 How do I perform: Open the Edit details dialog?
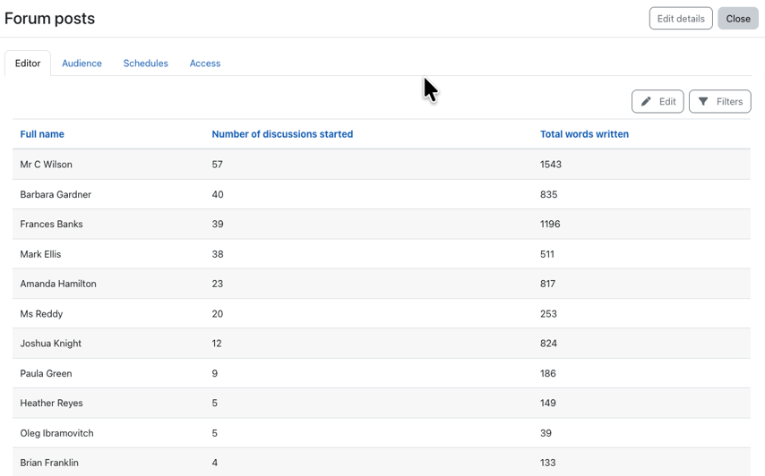(x=681, y=19)
